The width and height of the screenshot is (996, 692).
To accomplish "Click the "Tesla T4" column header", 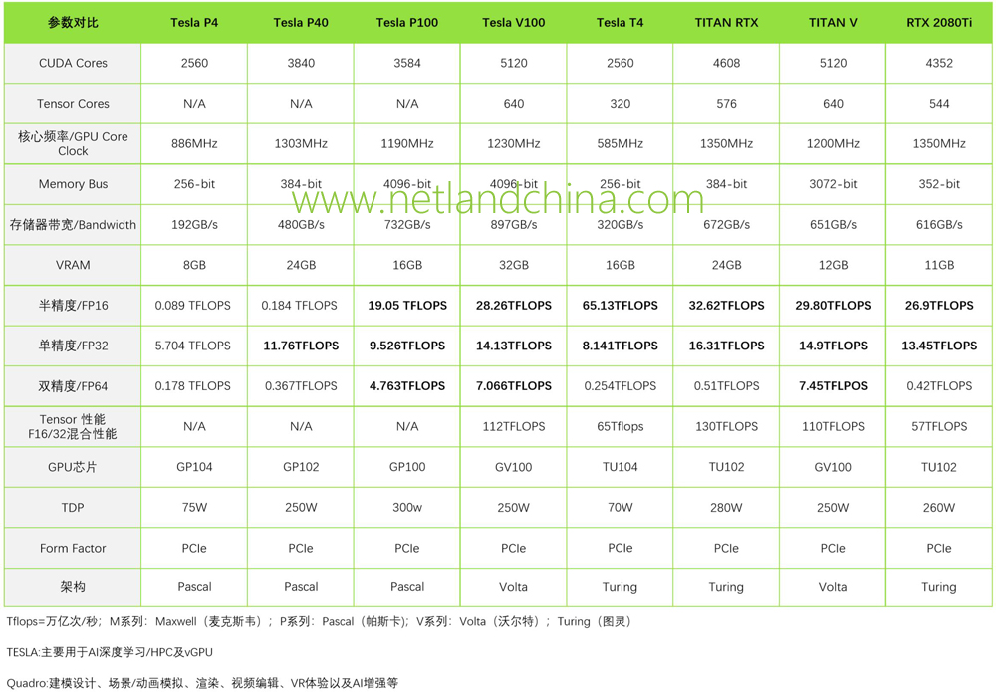I will click(620, 23).
